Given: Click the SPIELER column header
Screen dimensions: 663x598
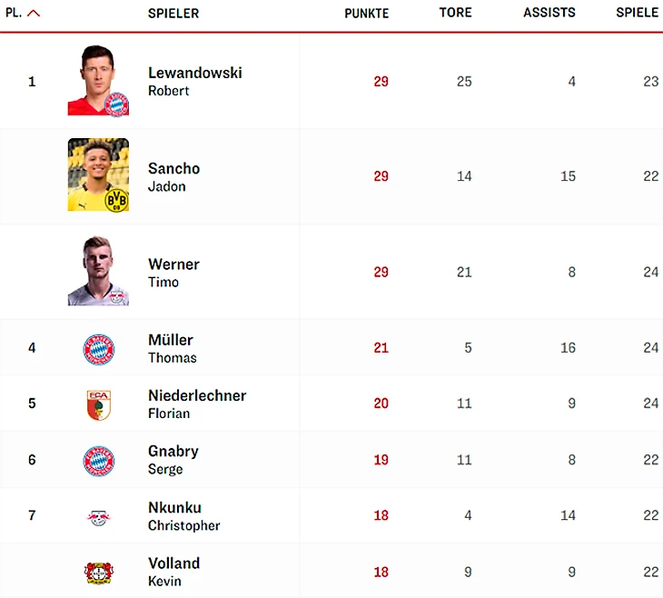Looking at the screenshot, I should tap(173, 14).
